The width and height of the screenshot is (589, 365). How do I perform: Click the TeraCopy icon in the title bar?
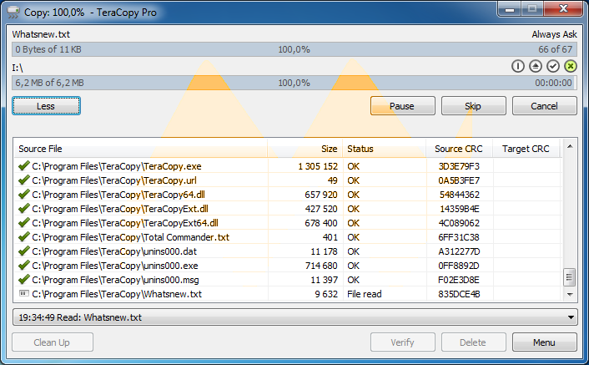click(13, 13)
